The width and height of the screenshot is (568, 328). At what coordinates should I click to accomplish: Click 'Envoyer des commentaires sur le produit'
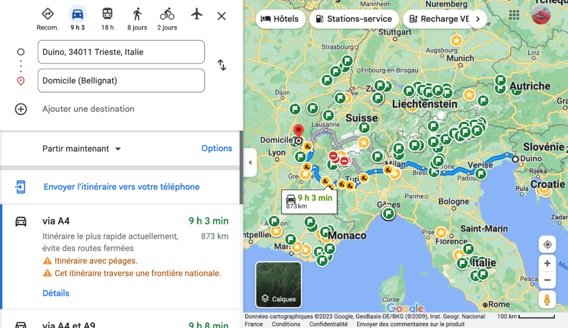click(410, 324)
